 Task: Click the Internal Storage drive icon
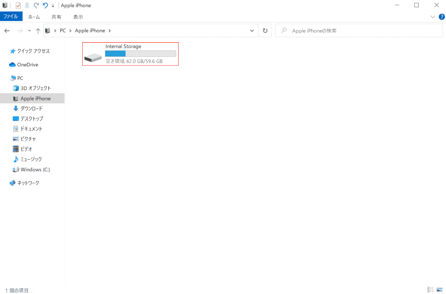pyautogui.click(x=93, y=57)
